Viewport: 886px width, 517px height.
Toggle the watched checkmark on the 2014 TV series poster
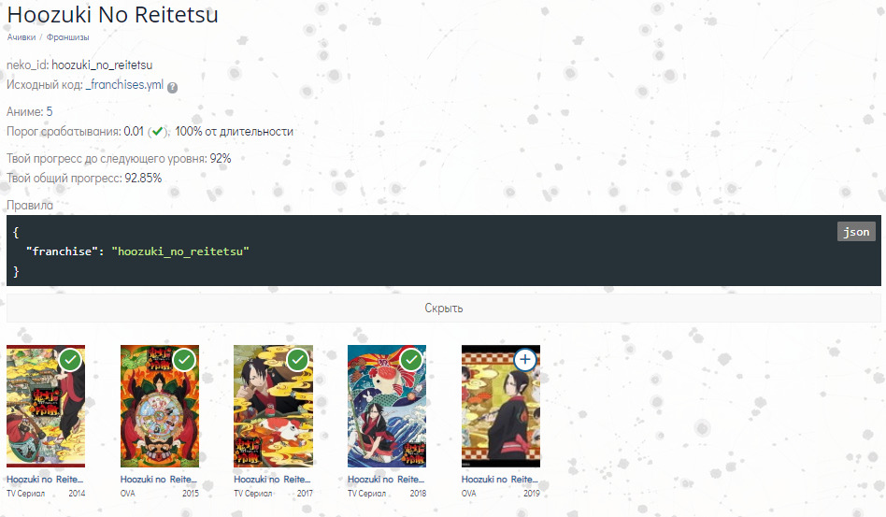tap(70, 360)
